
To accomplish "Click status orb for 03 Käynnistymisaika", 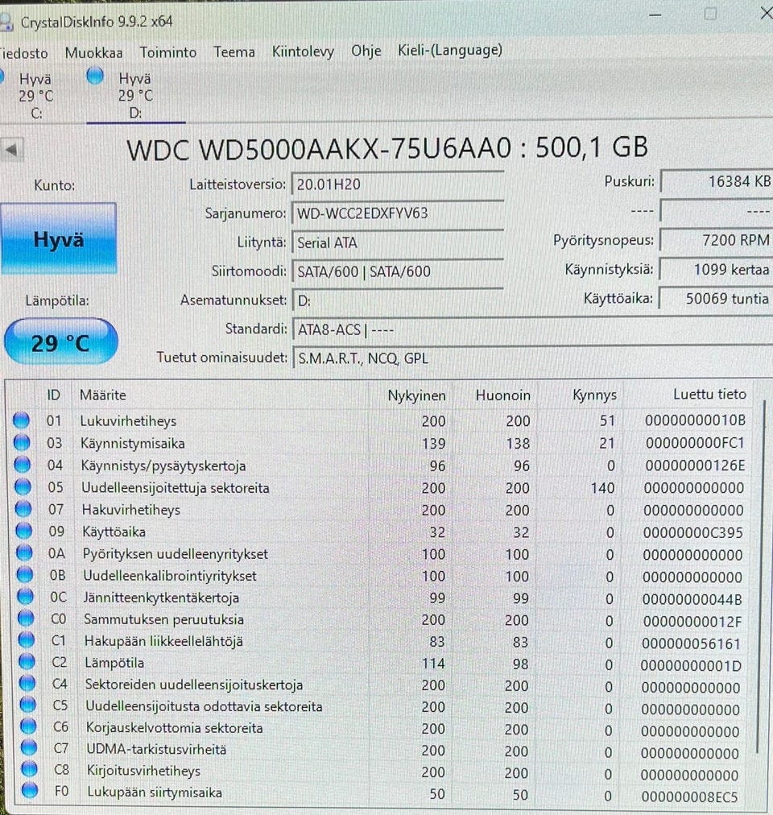I will [22, 442].
